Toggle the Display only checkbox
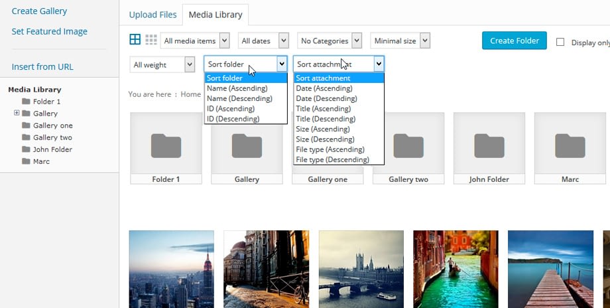This screenshot has width=610, height=308. tap(560, 42)
